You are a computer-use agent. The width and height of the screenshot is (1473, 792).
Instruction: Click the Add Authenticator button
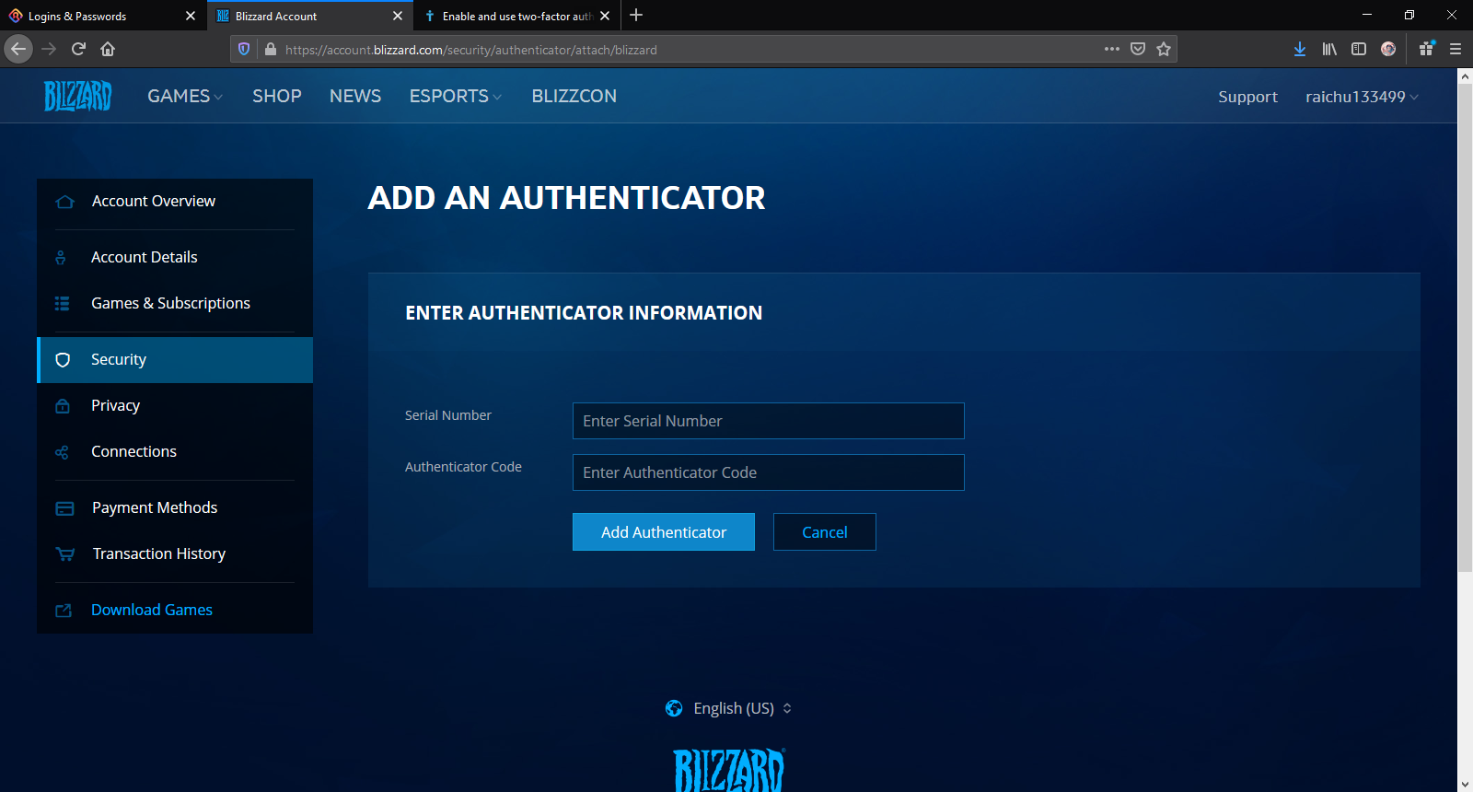(x=664, y=532)
